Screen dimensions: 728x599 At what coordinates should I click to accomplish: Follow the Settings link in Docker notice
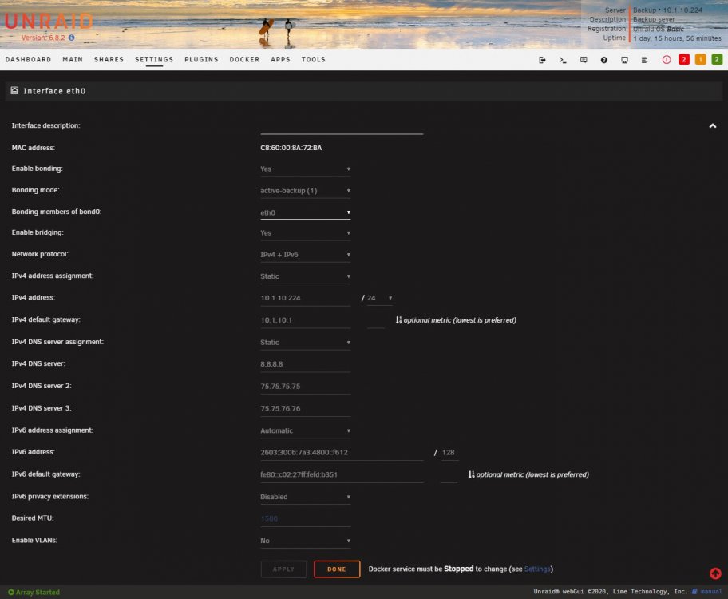(x=537, y=569)
